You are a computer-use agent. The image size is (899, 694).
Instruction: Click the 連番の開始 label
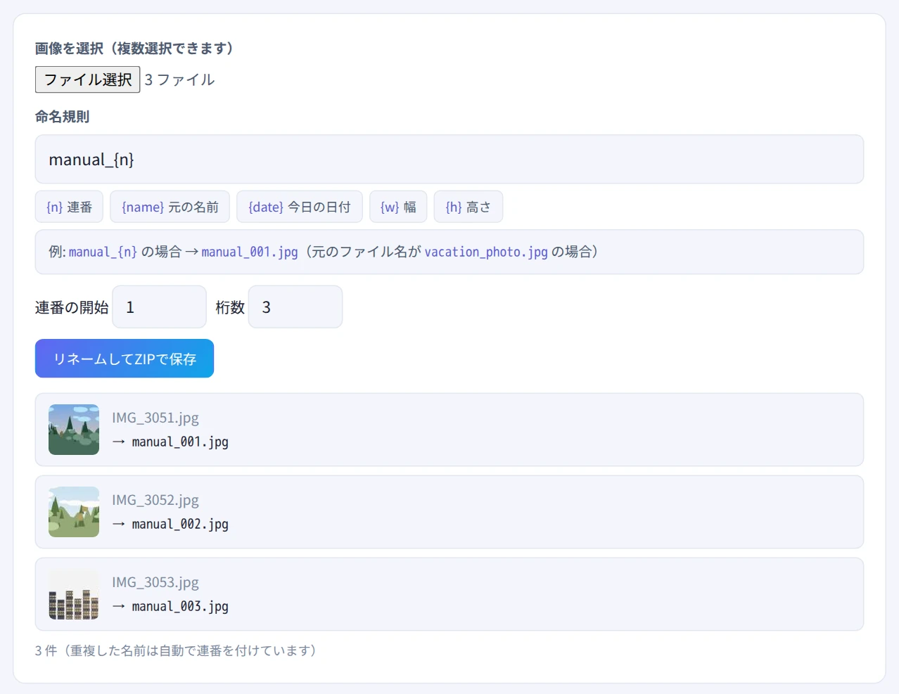coord(72,307)
